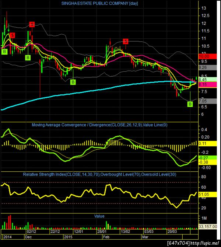Click the 13/02 date on the time axis
The width and height of the screenshot is (221, 247).
126,232
